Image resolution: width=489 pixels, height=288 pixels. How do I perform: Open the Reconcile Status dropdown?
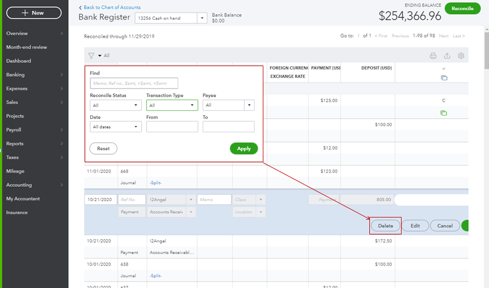pyautogui.click(x=115, y=105)
